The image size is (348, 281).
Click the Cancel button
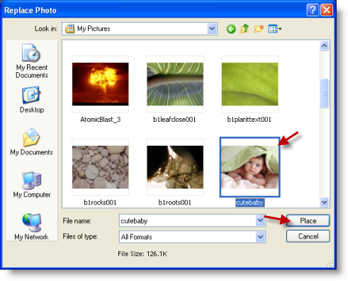[308, 236]
